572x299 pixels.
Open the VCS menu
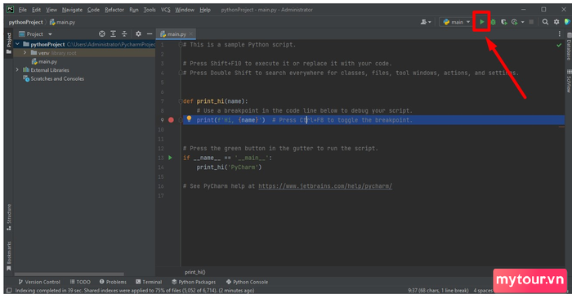point(166,10)
